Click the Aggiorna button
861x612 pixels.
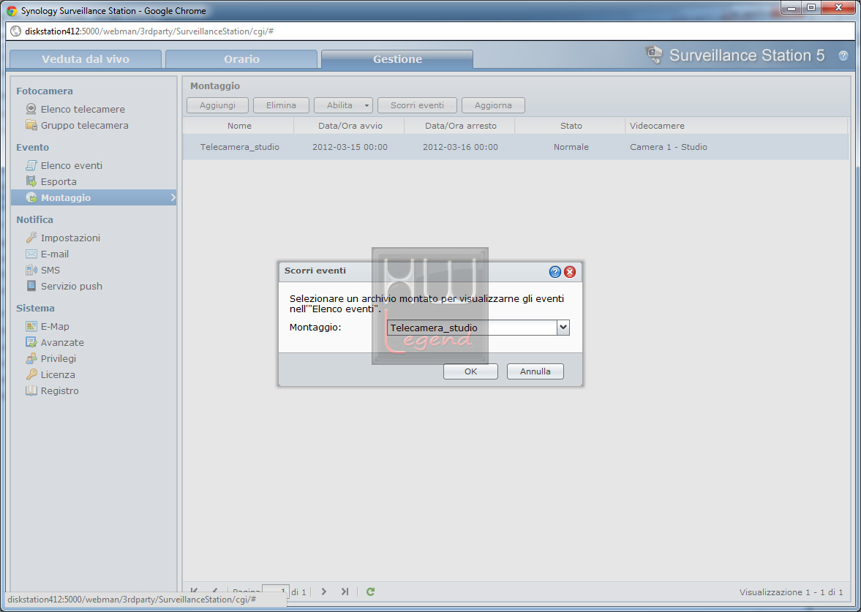[x=493, y=105]
